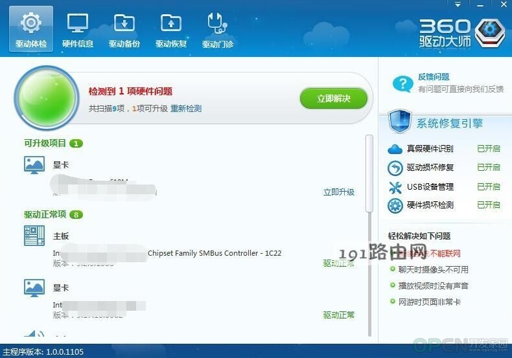Toggle 已开启 for 驱动损坏修复
Screen dimensions: 512x358
coord(489,168)
